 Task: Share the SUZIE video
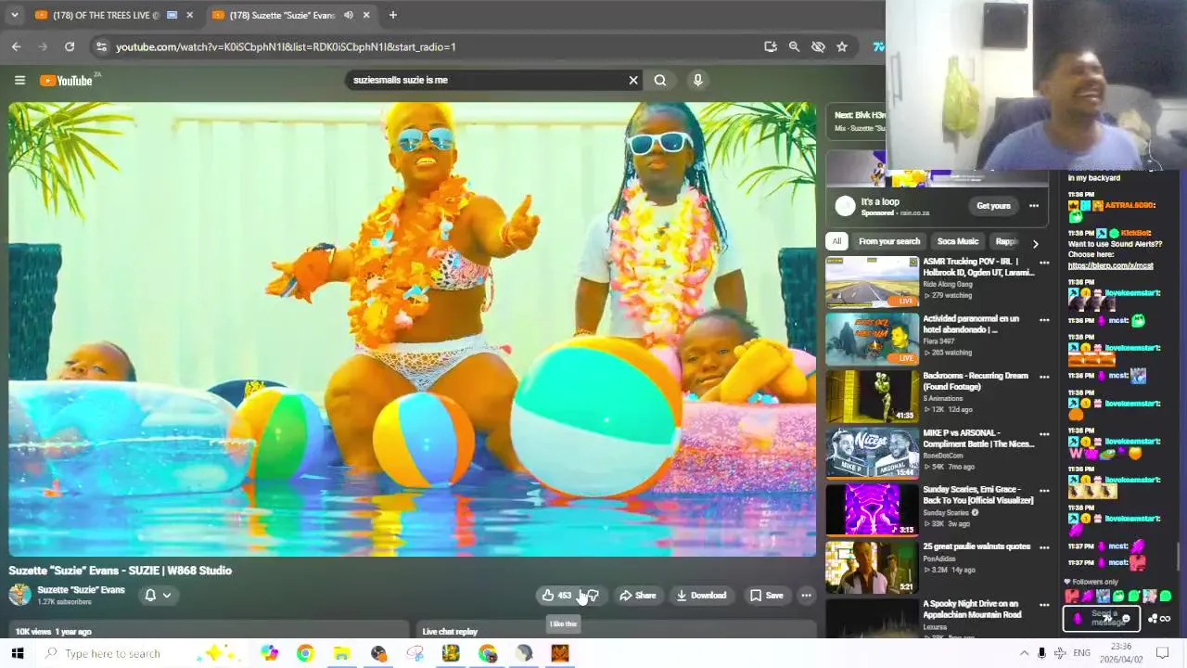pyautogui.click(x=637, y=596)
